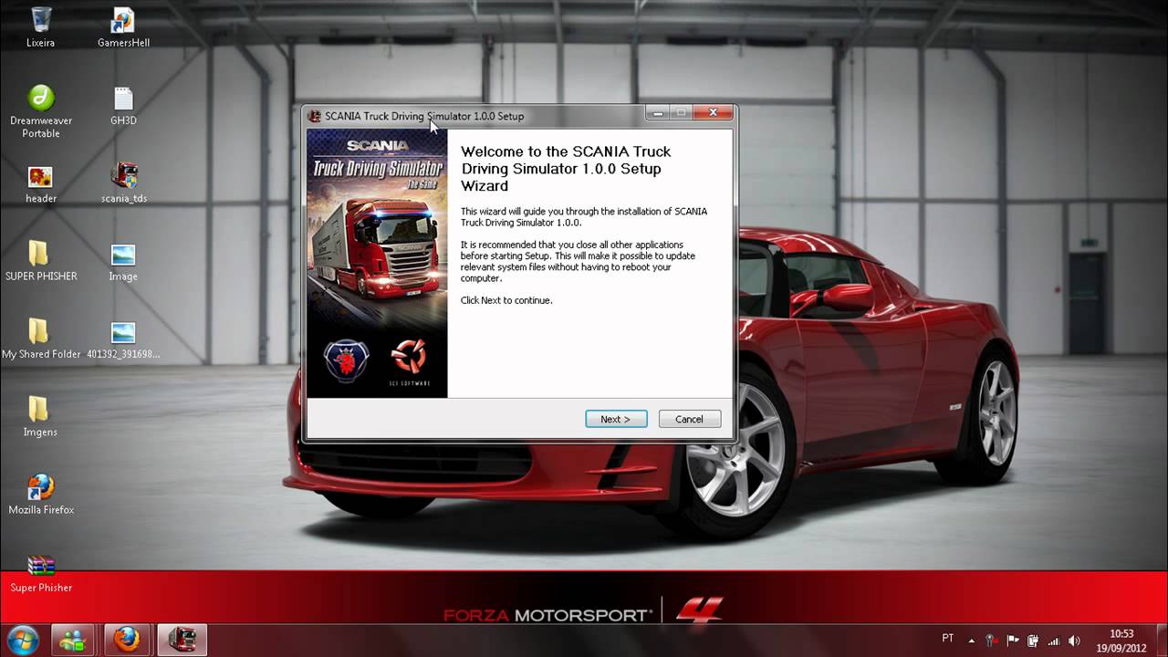The height and width of the screenshot is (657, 1168).
Task: Select the scania_tds installer icon
Action: [x=123, y=183]
